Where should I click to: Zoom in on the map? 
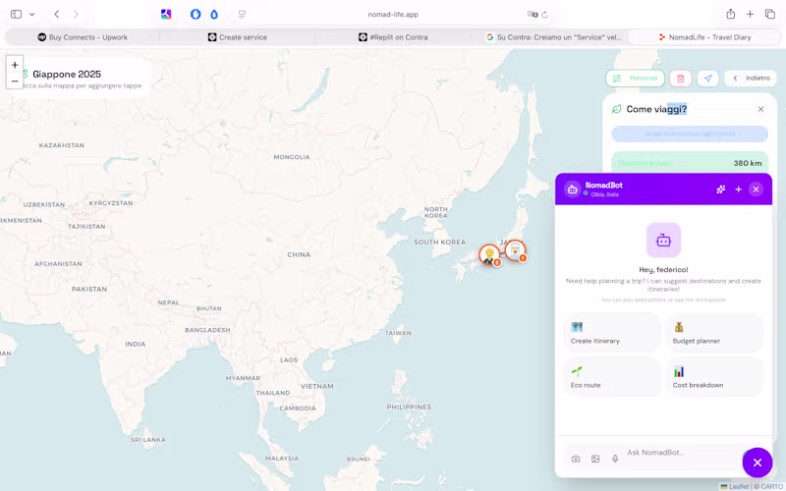coord(15,65)
